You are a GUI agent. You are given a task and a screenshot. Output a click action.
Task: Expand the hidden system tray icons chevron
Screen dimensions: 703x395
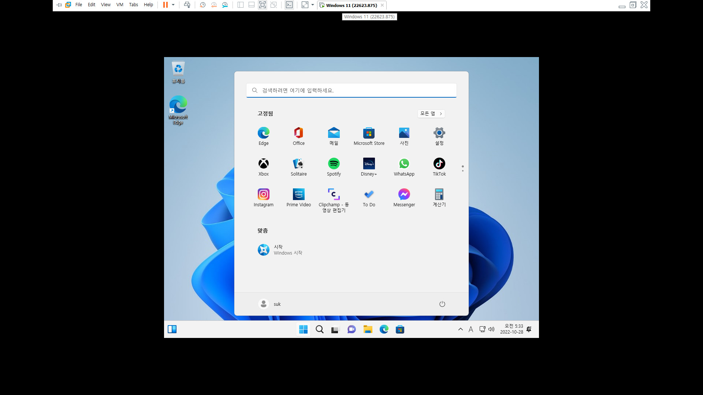pos(461,329)
